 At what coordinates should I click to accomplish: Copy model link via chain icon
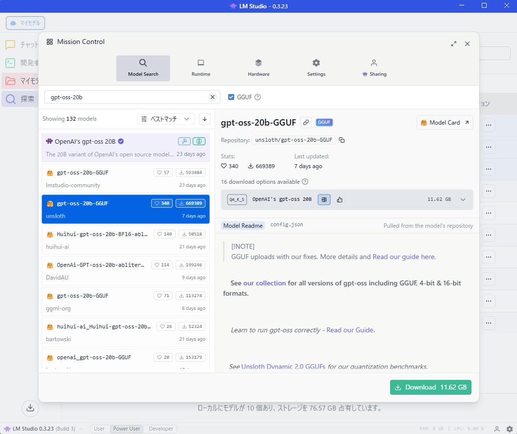[306, 122]
